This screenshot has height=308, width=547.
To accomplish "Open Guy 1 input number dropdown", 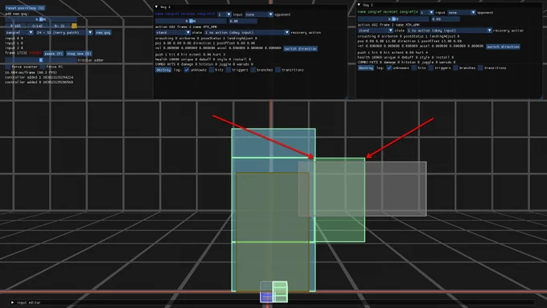I will (x=224, y=14).
